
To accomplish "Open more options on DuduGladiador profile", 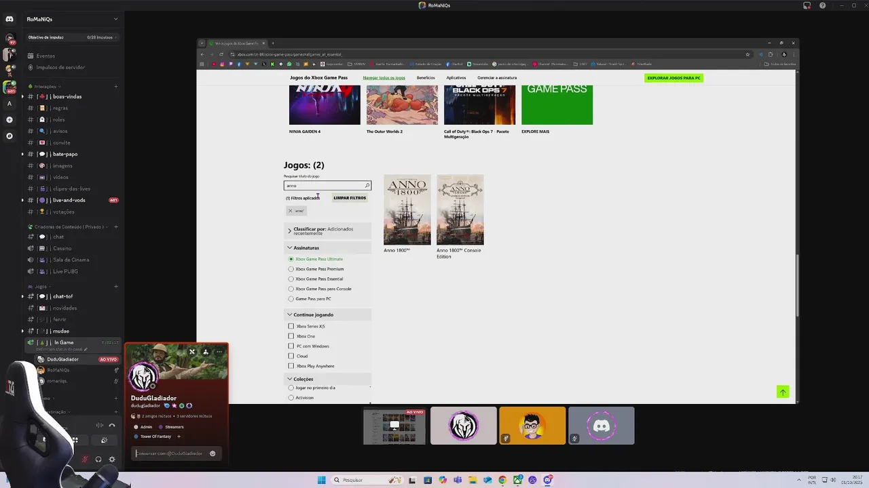I will (x=219, y=352).
